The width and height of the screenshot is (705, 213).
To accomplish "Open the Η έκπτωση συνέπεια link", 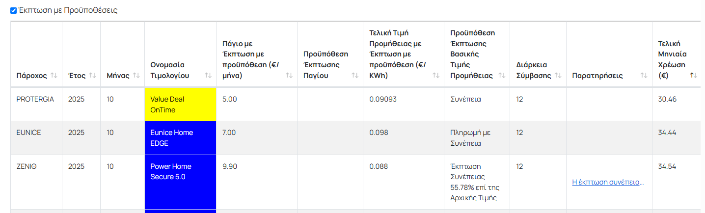I will (x=608, y=182).
